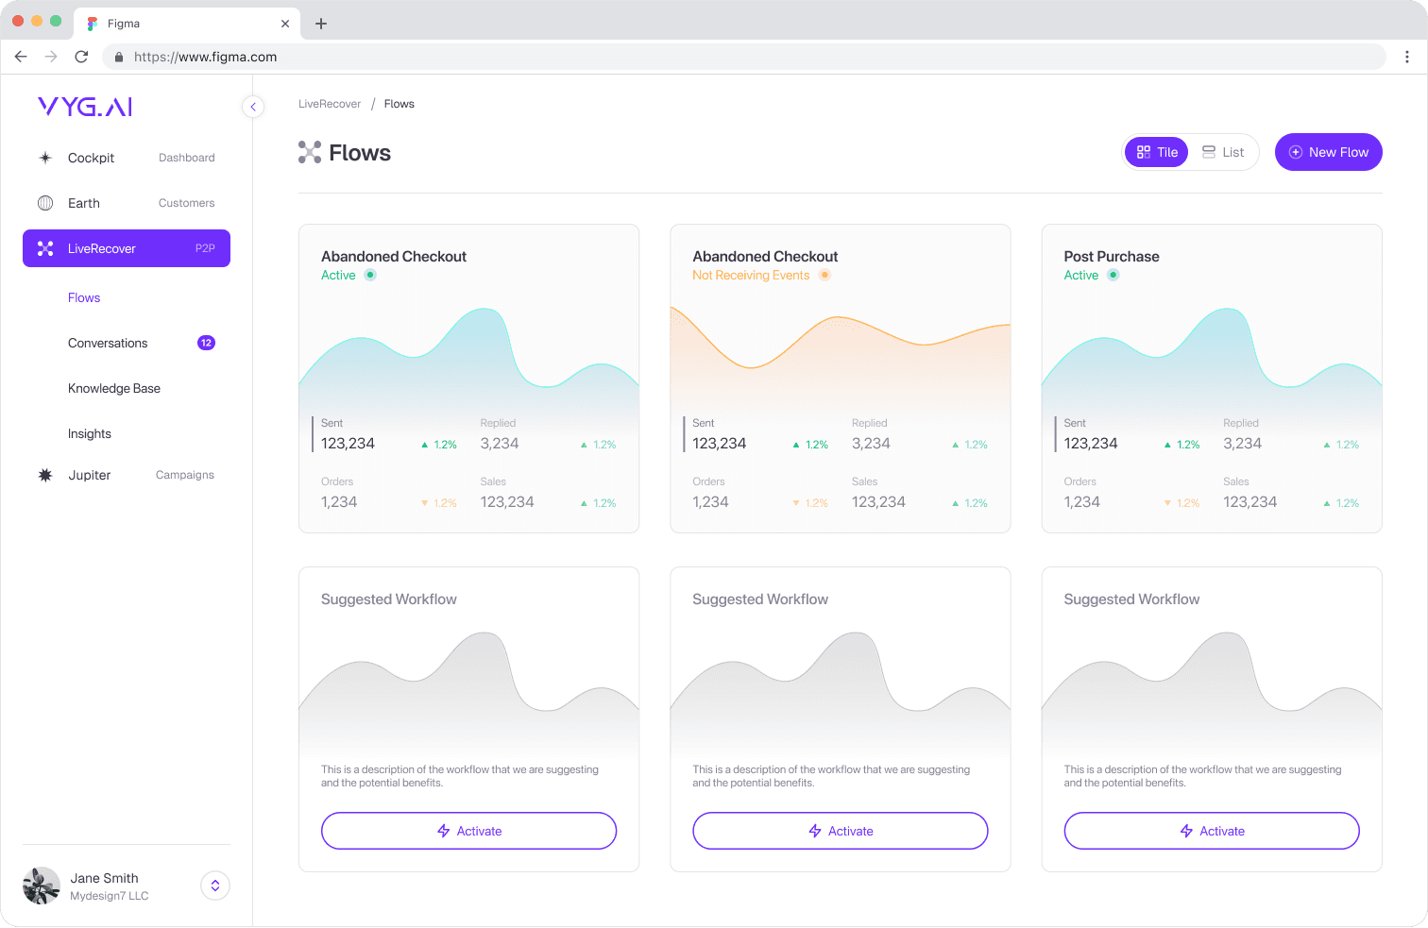The image size is (1428, 928).
Task: Click the Flows node icon beside page title
Action: (308, 152)
